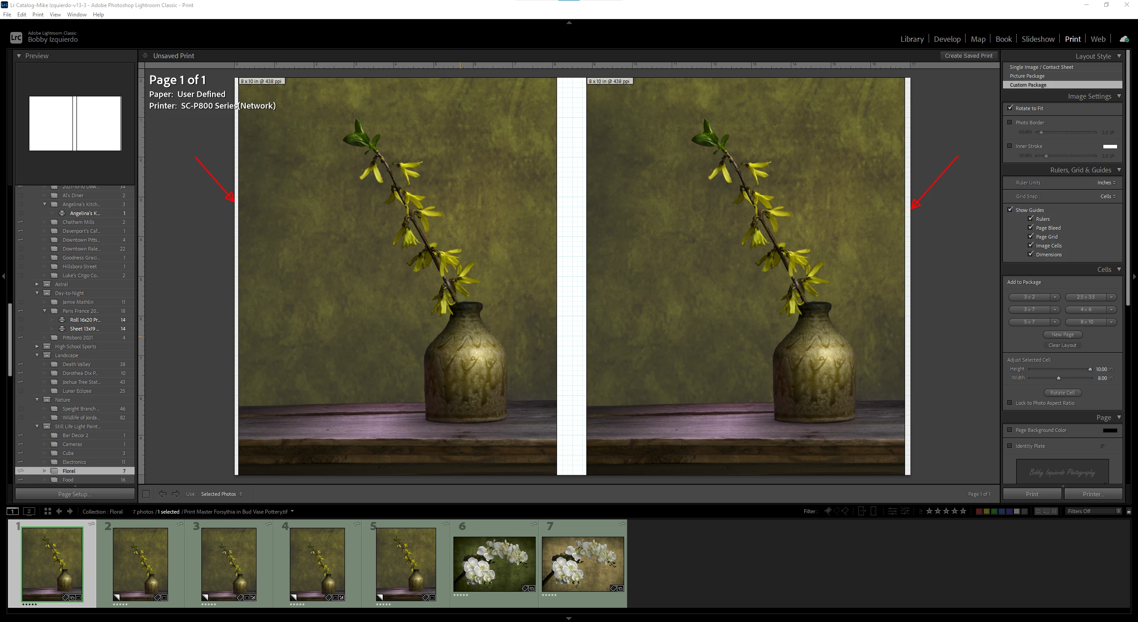Toggle the Page Grid guide checkbox

coord(1030,236)
